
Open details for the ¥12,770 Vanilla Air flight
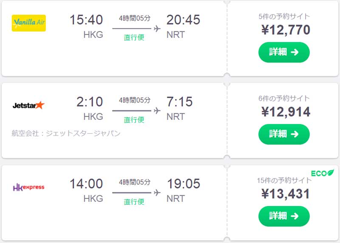(x=284, y=52)
